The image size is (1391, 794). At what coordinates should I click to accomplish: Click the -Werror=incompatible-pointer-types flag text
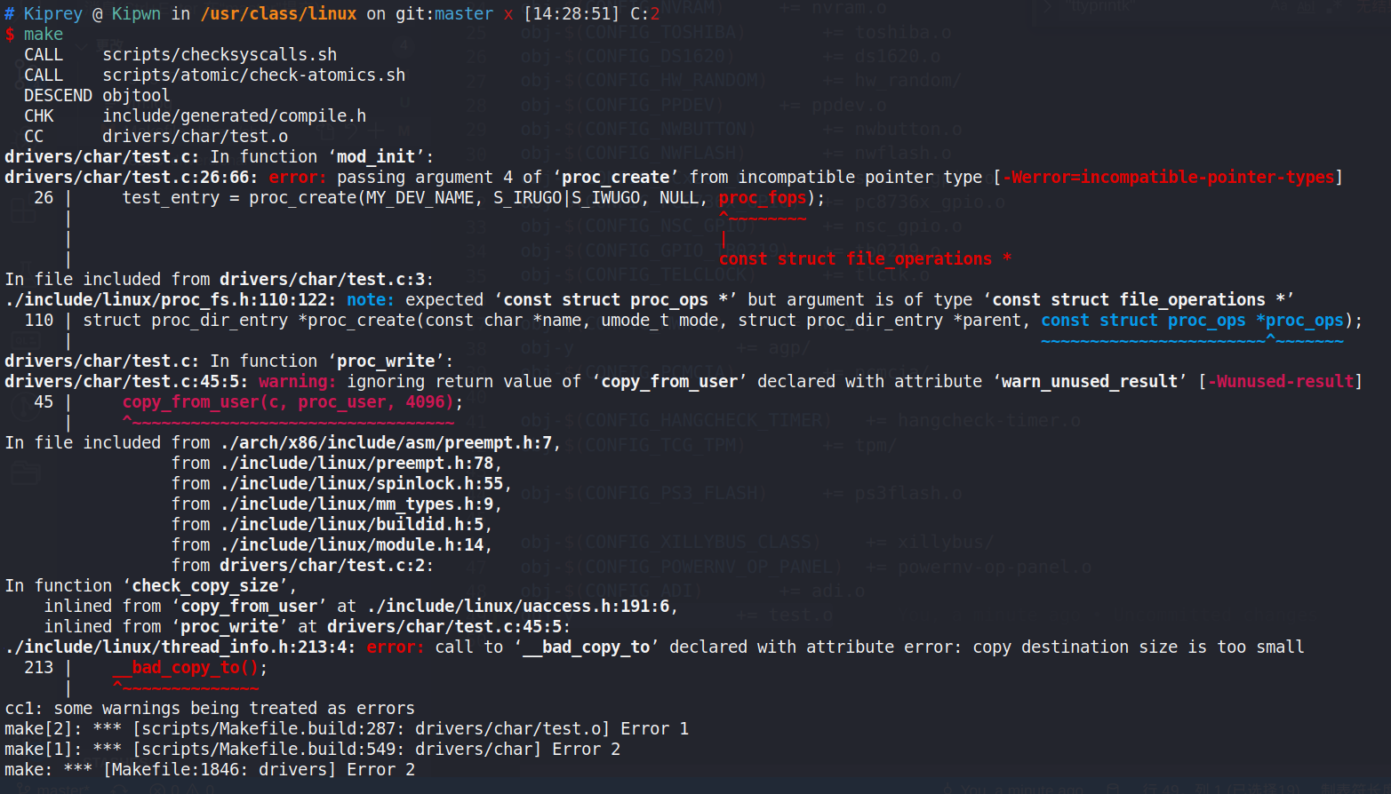point(1168,178)
